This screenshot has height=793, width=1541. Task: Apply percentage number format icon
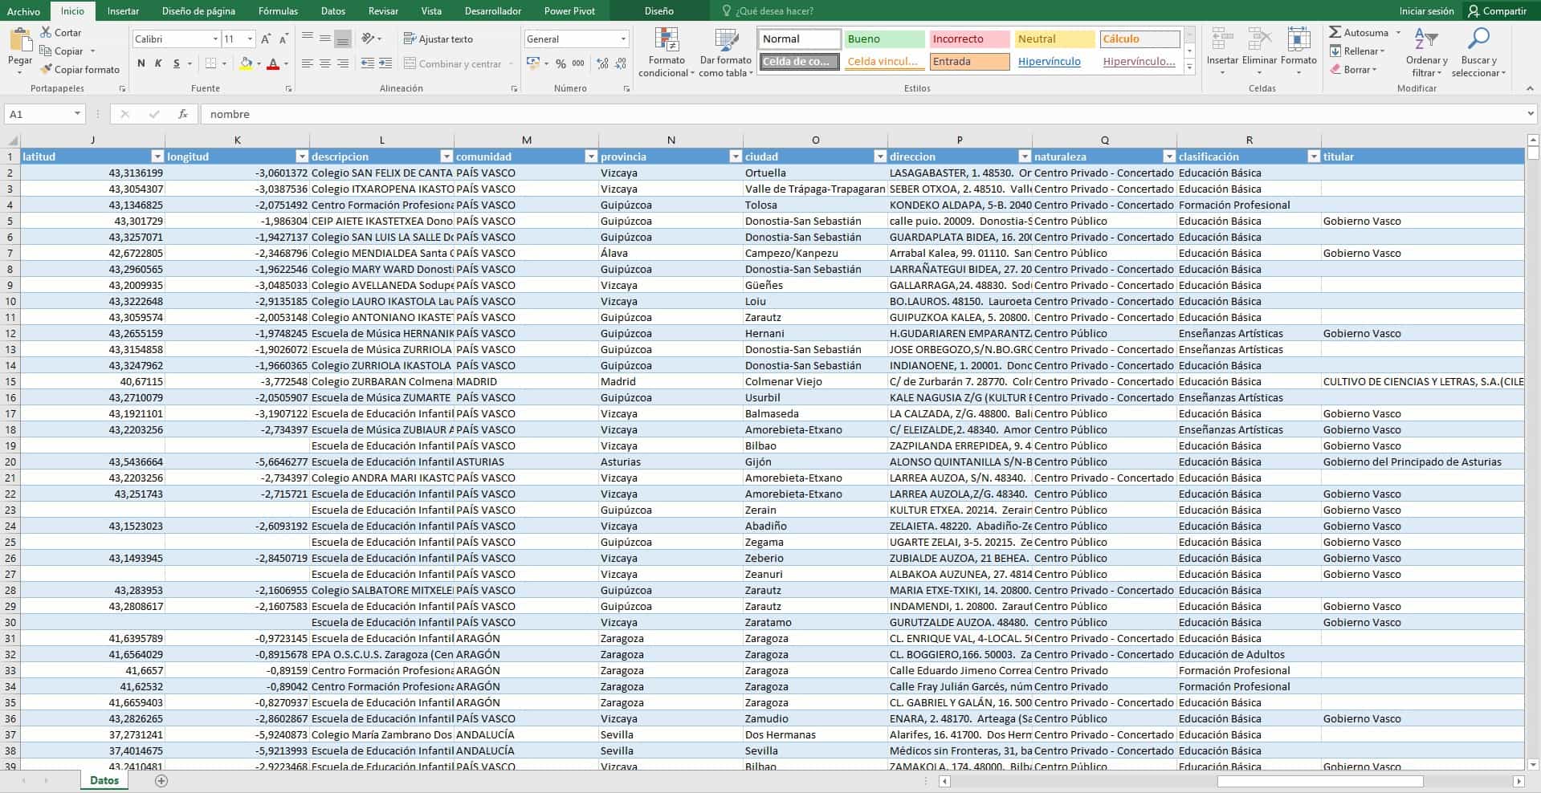click(x=561, y=63)
